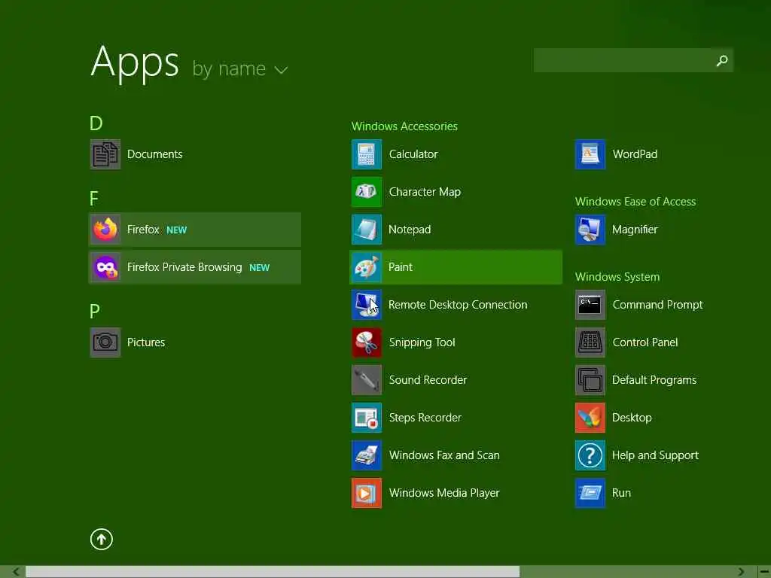Click the Desktop tile icon
This screenshot has height=578, width=771.
(x=590, y=418)
